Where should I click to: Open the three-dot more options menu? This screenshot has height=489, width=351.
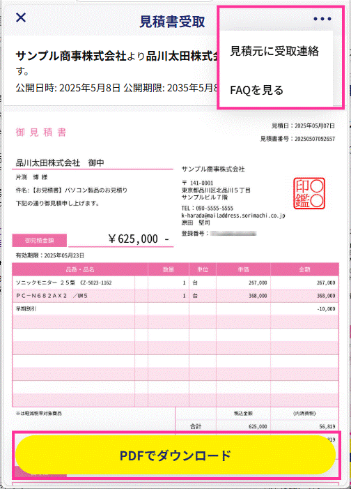click(x=322, y=19)
